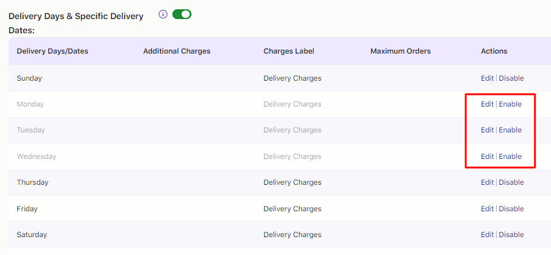
Task: Click the info icon beside Delivery Days heading
Action: click(163, 14)
